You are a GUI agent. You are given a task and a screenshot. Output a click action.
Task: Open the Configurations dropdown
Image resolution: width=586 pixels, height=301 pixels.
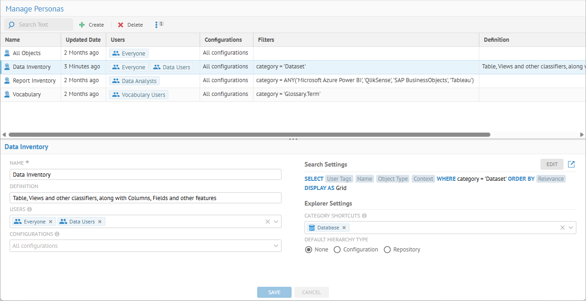pyautogui.click(x=276, y=246)
